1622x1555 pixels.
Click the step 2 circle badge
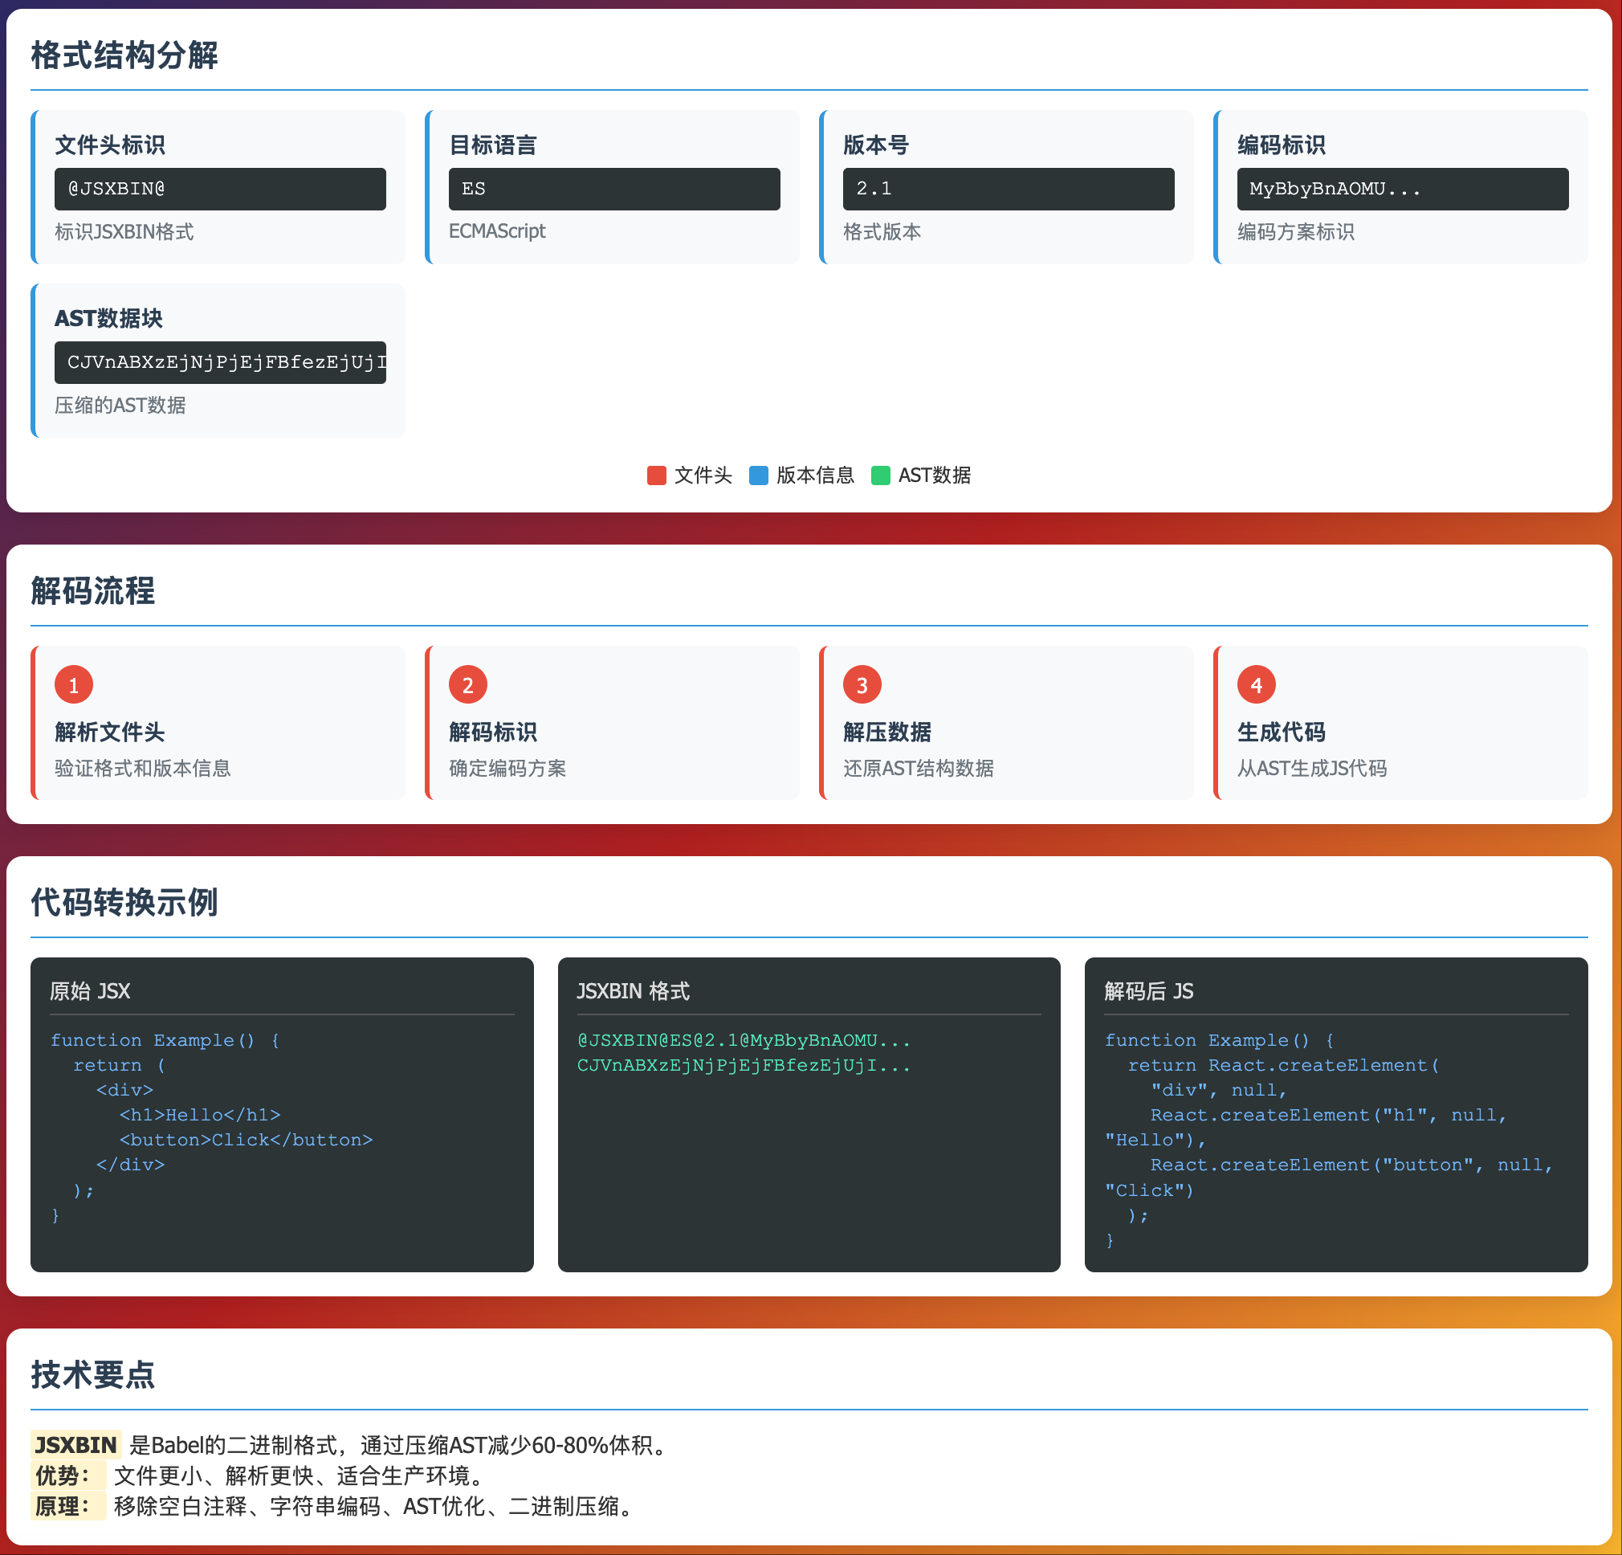(467, 685)
